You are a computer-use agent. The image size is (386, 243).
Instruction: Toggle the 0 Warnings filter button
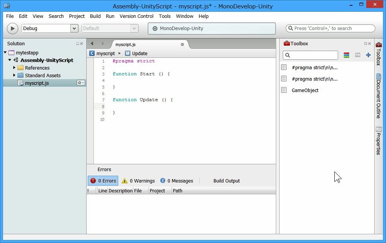point(138,181)
